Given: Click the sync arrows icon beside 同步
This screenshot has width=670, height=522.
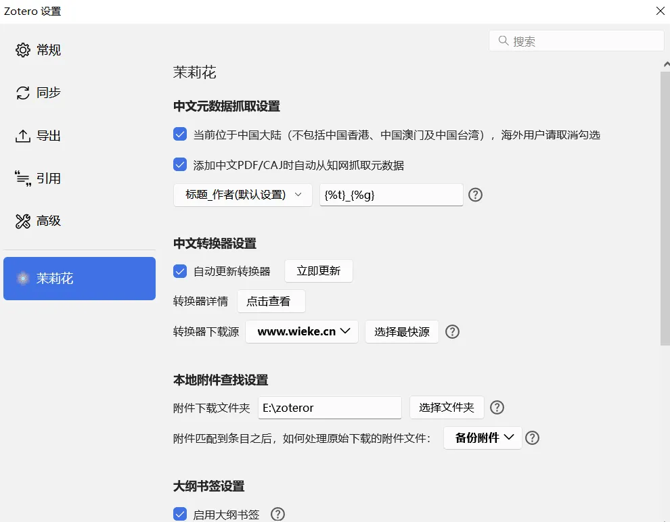Looking at the screenshot, I should click(x=23, y=93).
